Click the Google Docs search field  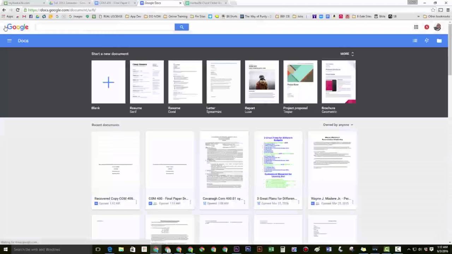(x=105, y=27)
